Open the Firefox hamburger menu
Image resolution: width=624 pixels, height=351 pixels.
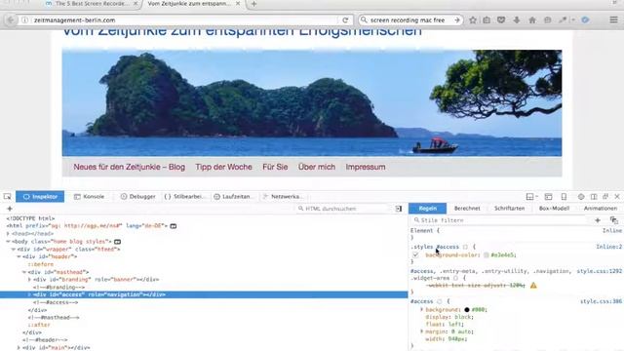(613, 19)
